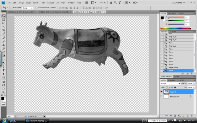197x123 pixels.
Task: Click the foreground color swatch in the toolbox
Action: tap(3, 98)
